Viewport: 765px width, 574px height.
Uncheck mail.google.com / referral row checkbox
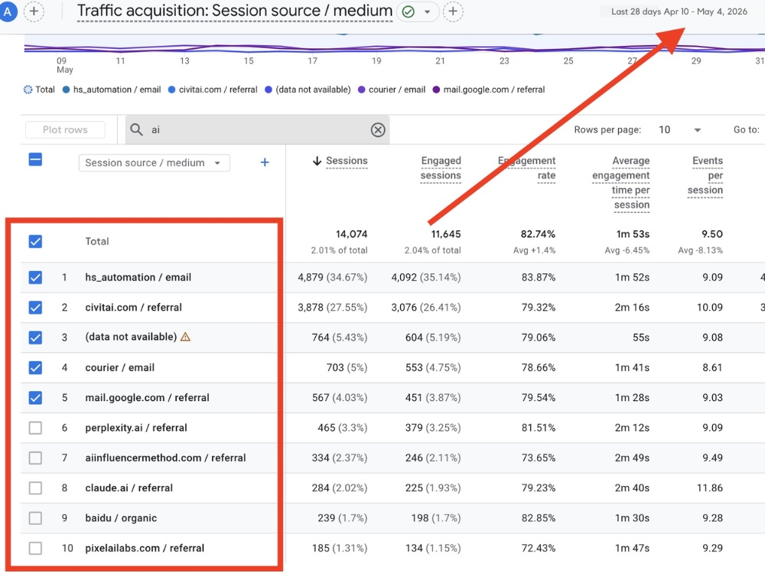click(x=35, y=398)
